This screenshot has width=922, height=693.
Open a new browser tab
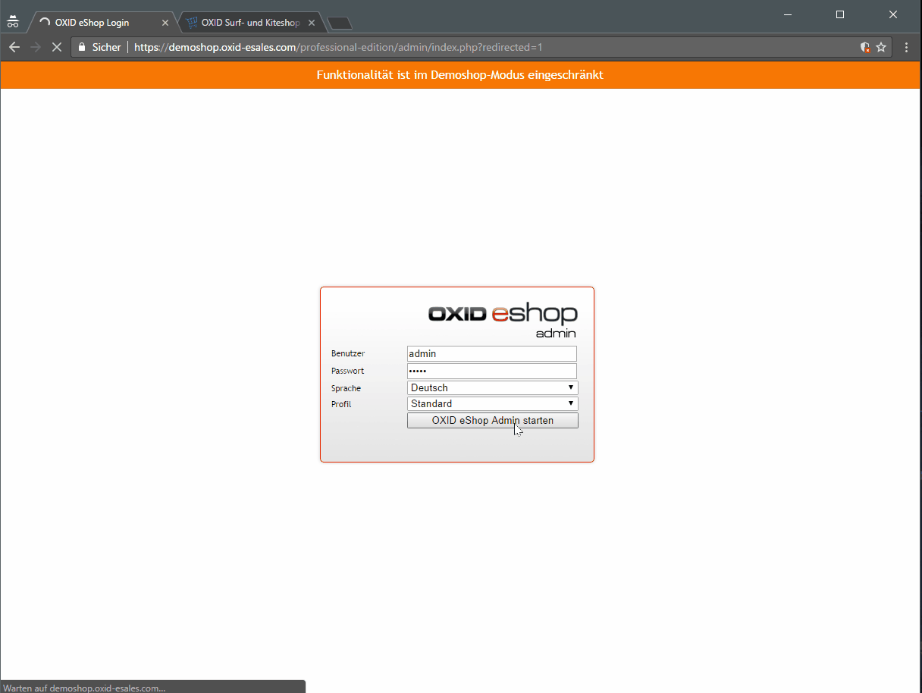pyautogui.click(x=339, y=24)
